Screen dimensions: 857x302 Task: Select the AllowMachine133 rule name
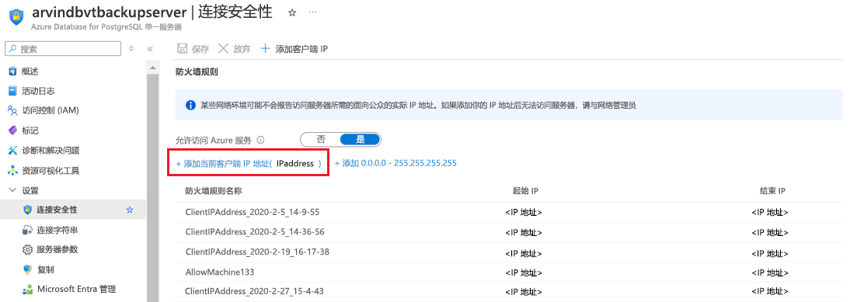pos(220,272)
